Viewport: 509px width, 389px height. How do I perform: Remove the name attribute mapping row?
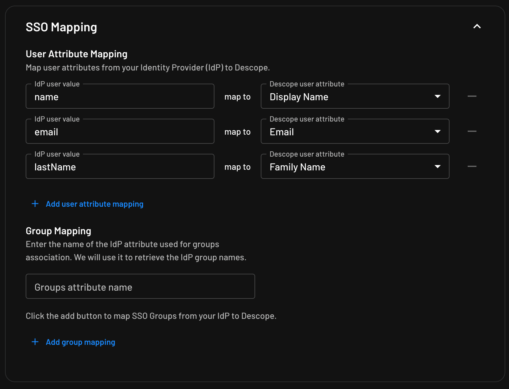point(472,96)
